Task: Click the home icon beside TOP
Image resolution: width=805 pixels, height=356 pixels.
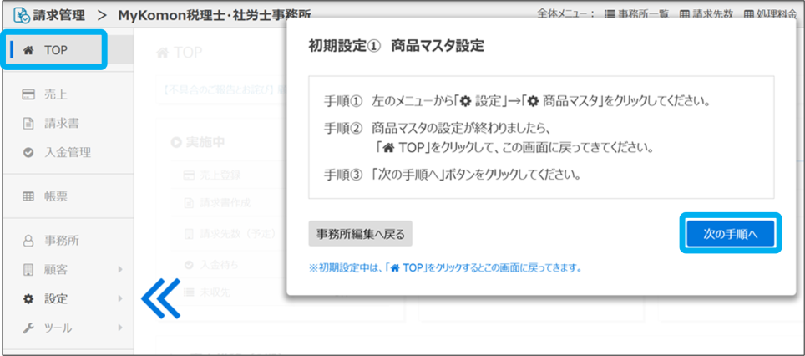Action: [29, 50]
